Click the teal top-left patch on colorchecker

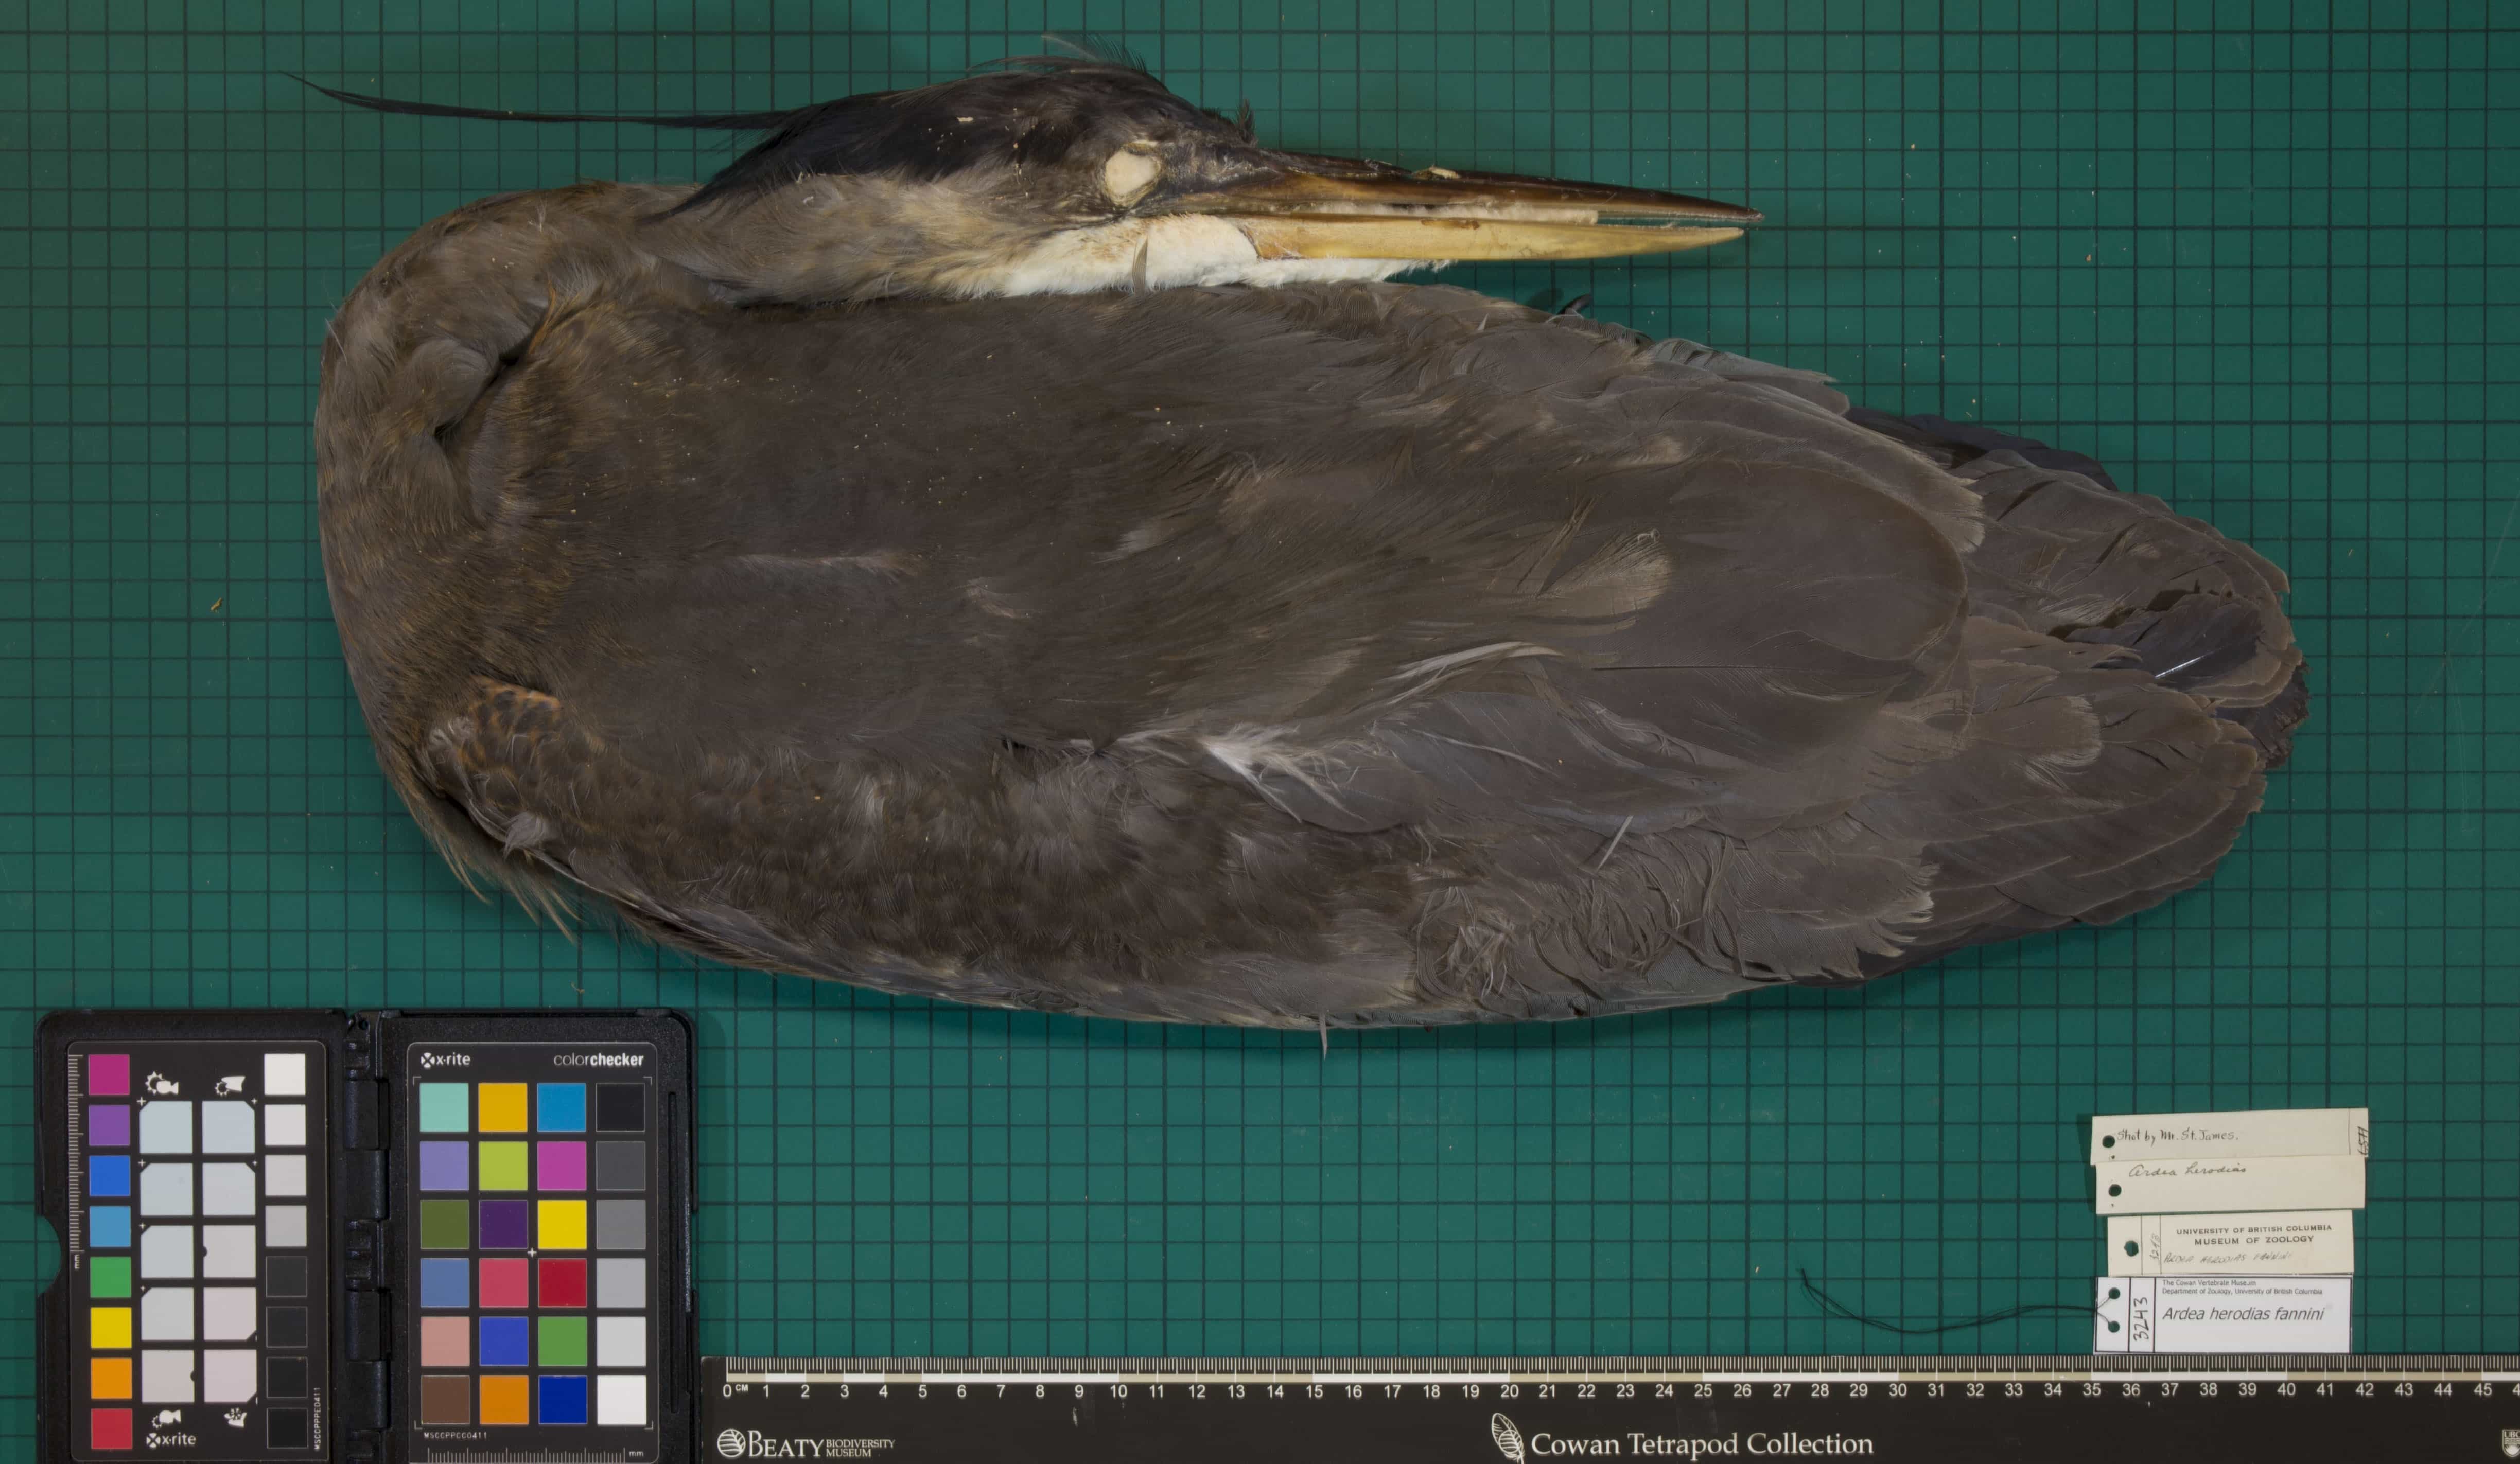pyautogui.click(x=444, y=1107)
